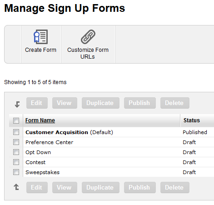Click the up-arrow icon beside bottom Edit
The width and height of the screenshot is (214, 205).
pyautogui.click(x=16, y=187)
